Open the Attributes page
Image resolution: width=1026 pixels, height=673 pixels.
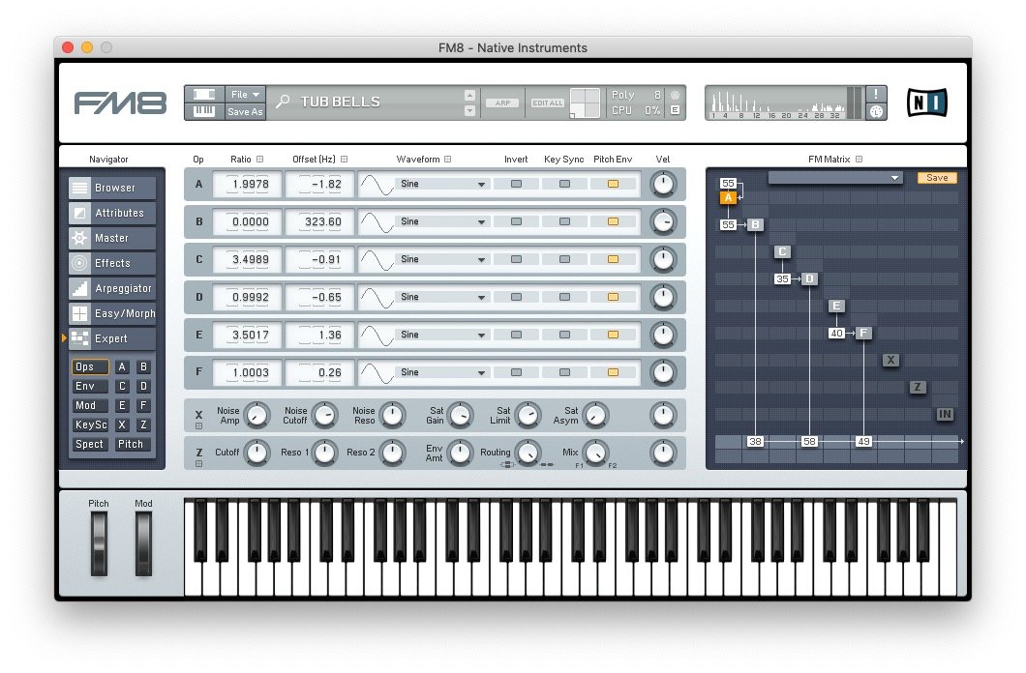(x=112, y=213)
